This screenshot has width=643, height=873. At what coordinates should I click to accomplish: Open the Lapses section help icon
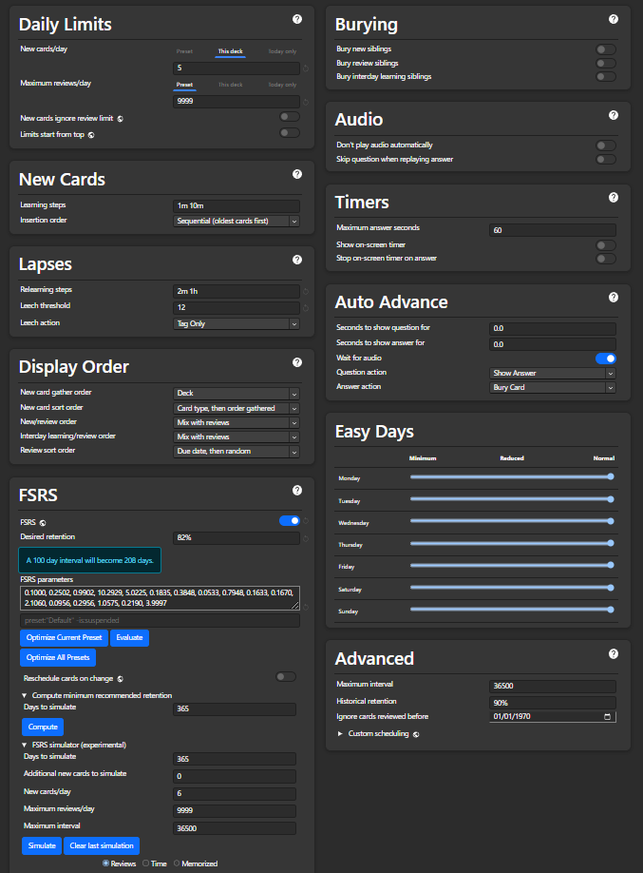pos(297,259)
